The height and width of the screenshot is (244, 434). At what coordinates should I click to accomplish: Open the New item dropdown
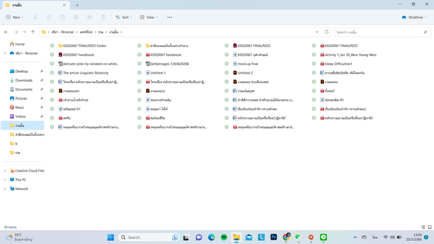(14, 17)
